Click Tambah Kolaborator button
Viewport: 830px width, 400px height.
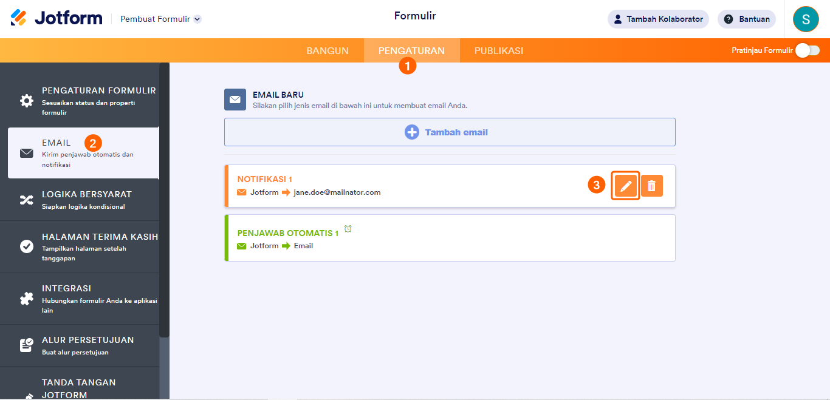point(658,19)
